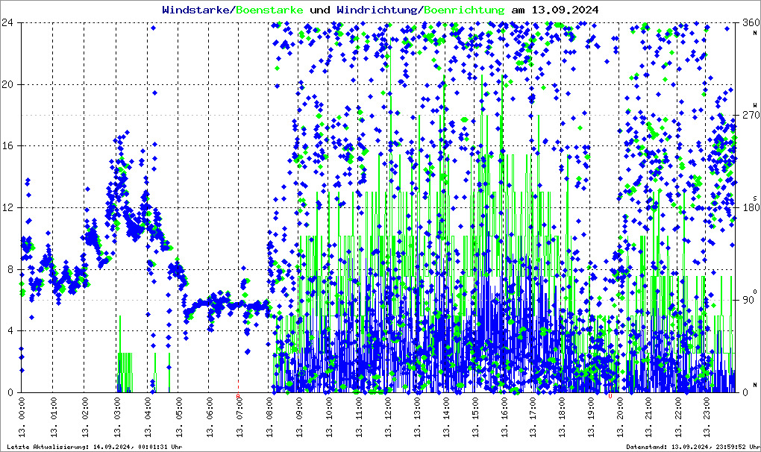Click the 'Letzte Aktualisierung' footer timestamp
This screenshot has width=761, height=452.
(x=95, y=447)
